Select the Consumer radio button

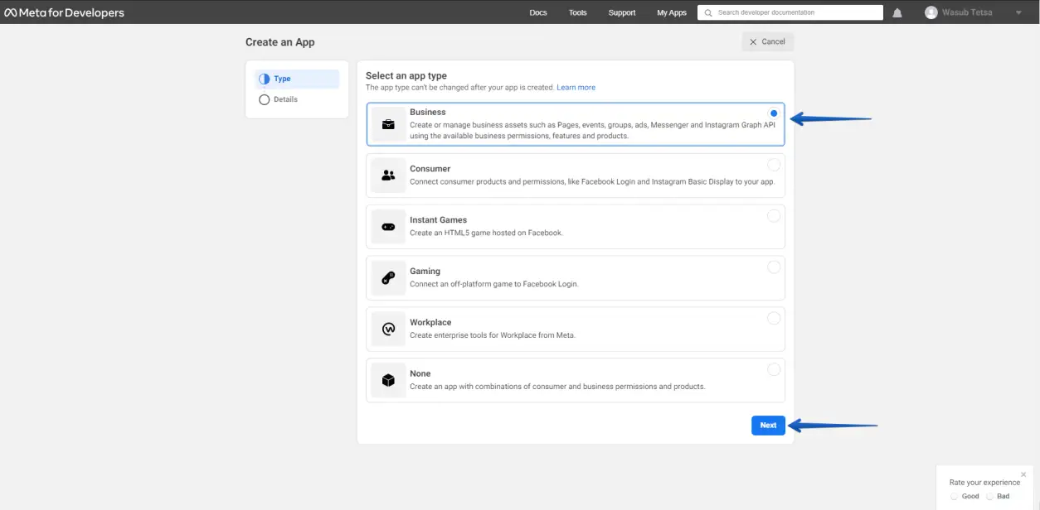pos(774,165)
